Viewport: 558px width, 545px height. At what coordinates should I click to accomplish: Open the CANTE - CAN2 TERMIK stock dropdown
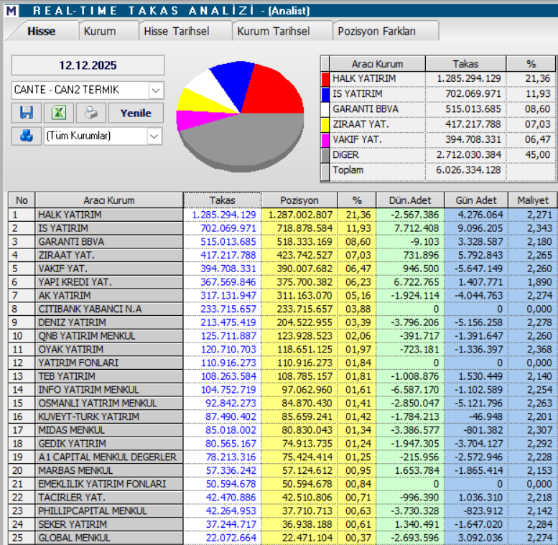tap(156, 90)
